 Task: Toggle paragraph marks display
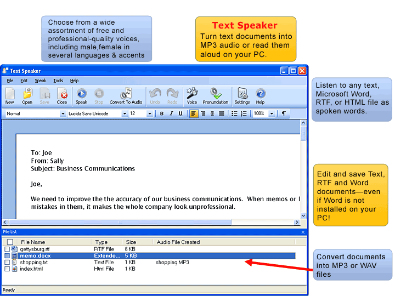284,113
